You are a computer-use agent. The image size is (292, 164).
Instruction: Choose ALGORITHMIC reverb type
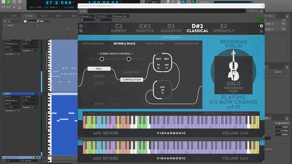131,72
